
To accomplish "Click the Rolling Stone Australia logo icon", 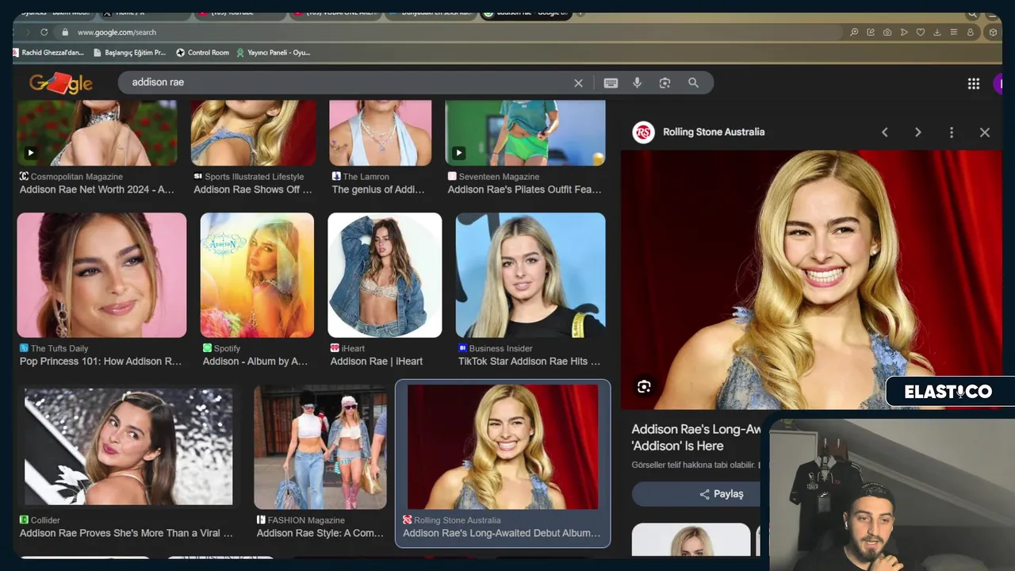I will point(644,132).
